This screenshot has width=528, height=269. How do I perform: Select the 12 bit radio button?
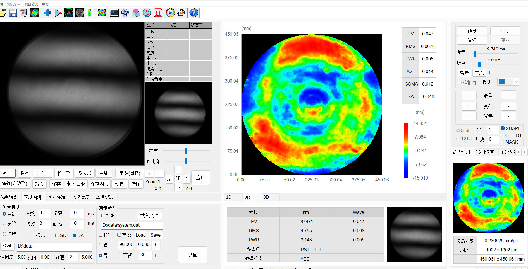(458, 139)
